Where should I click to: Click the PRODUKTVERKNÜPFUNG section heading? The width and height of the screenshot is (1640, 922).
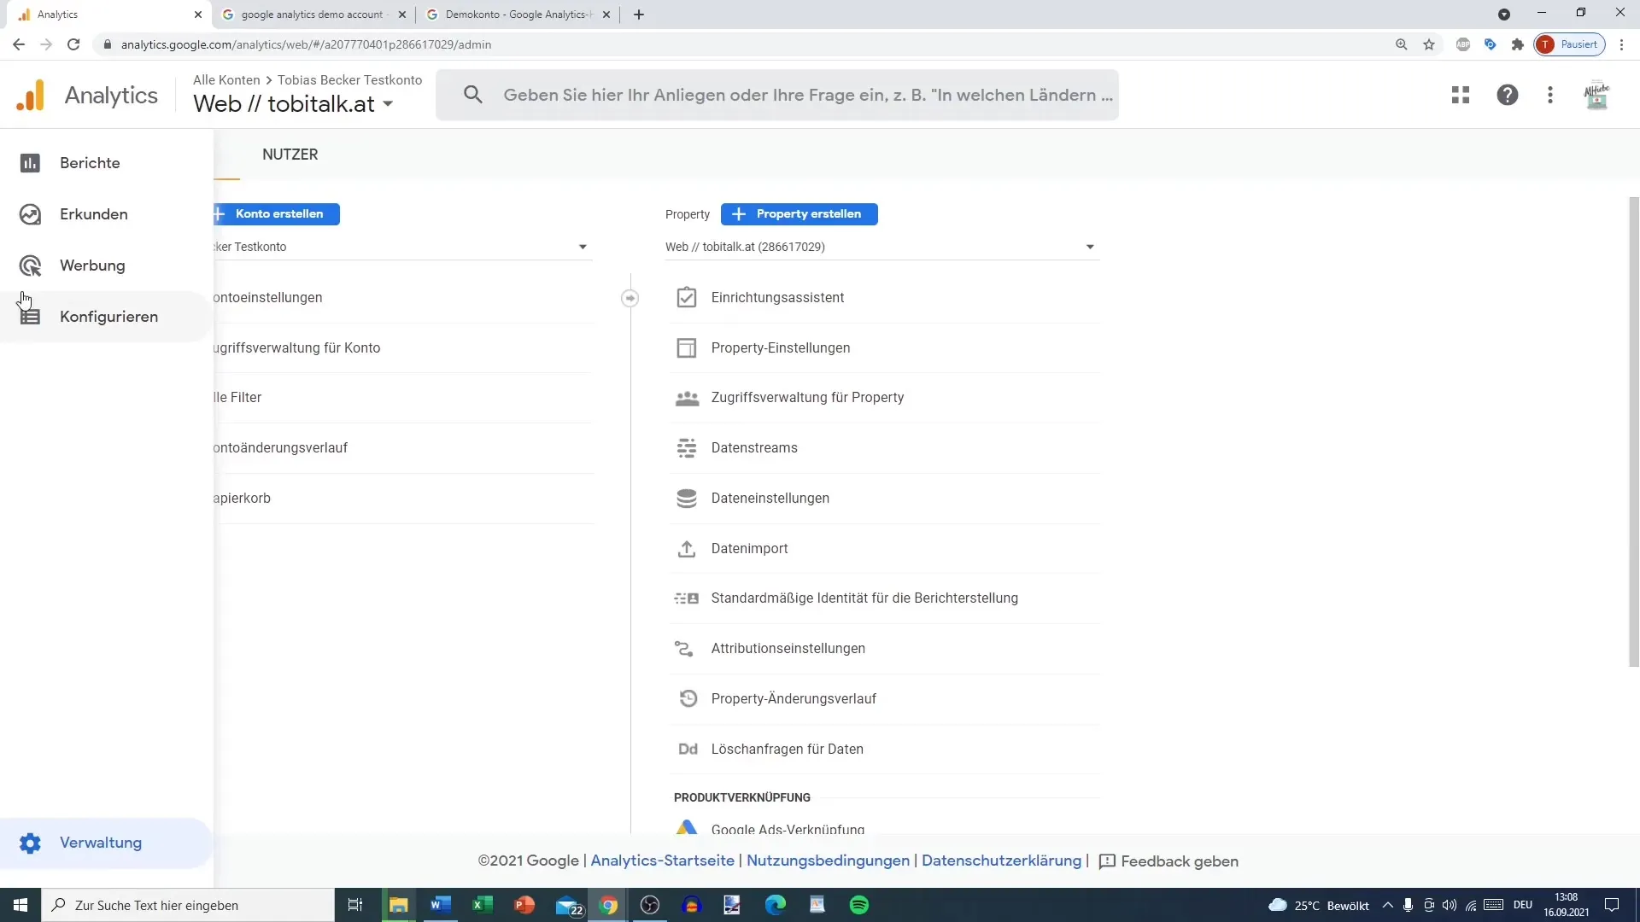pos(742,797)
